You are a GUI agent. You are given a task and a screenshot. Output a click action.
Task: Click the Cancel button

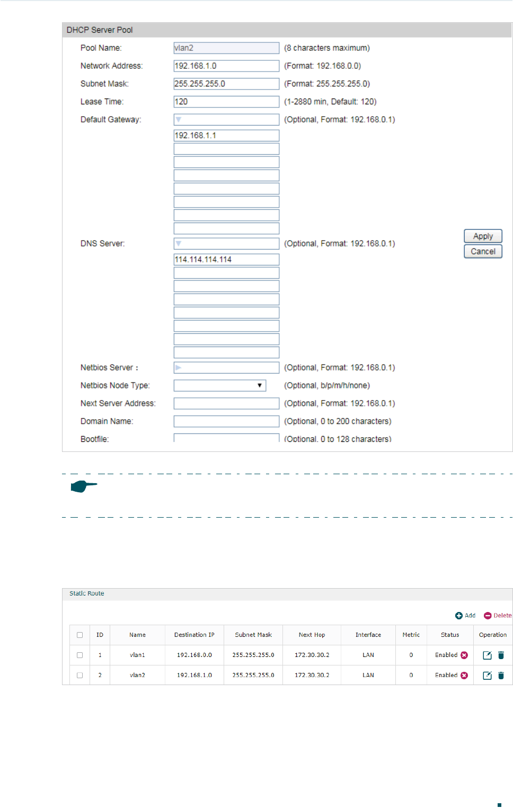(x=483, y=252)
